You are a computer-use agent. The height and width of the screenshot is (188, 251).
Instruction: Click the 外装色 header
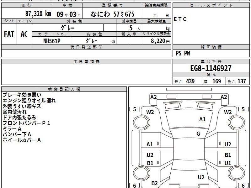pos(74,21)
